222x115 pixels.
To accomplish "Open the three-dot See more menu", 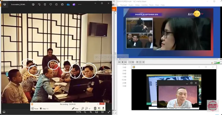I will point(80,4).
